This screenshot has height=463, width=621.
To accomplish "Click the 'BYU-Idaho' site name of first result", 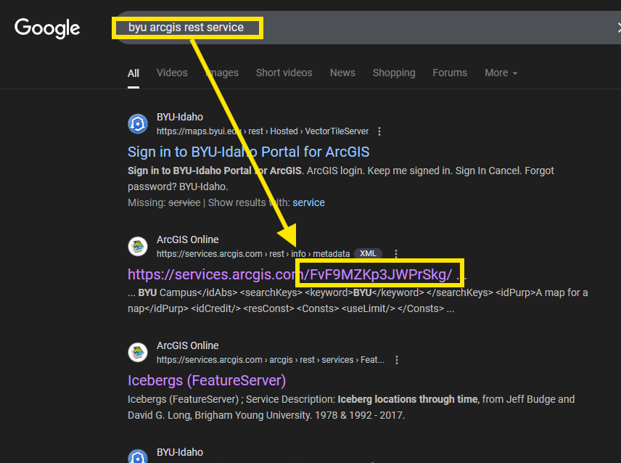I will 180,117.
